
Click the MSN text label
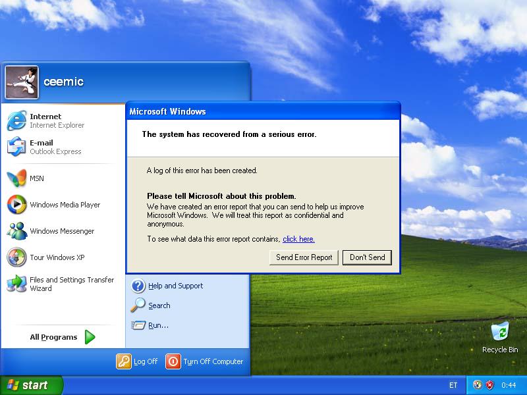(x=37, y=178)
